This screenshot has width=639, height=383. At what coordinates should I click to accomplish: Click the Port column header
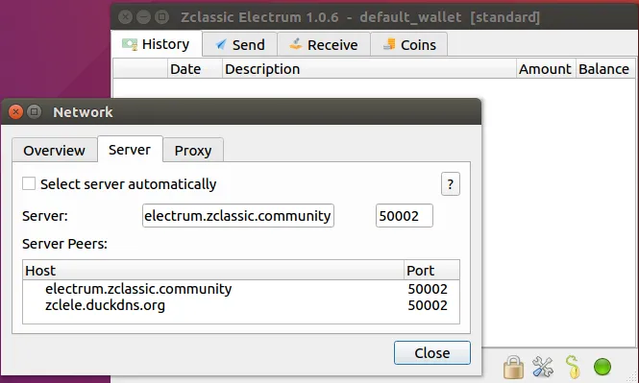click(432, 271)
